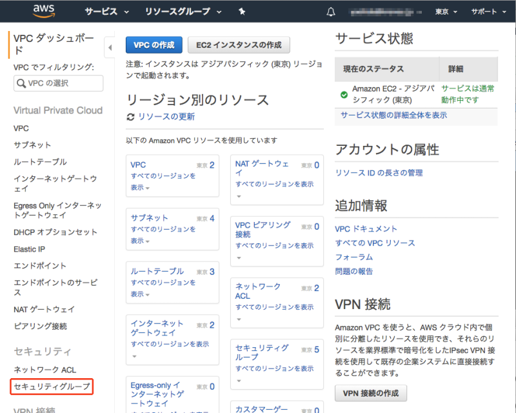Screen dimensions: 516x413
Task: Click the AWS logo home icon
Action: click(x=44, y=11)
